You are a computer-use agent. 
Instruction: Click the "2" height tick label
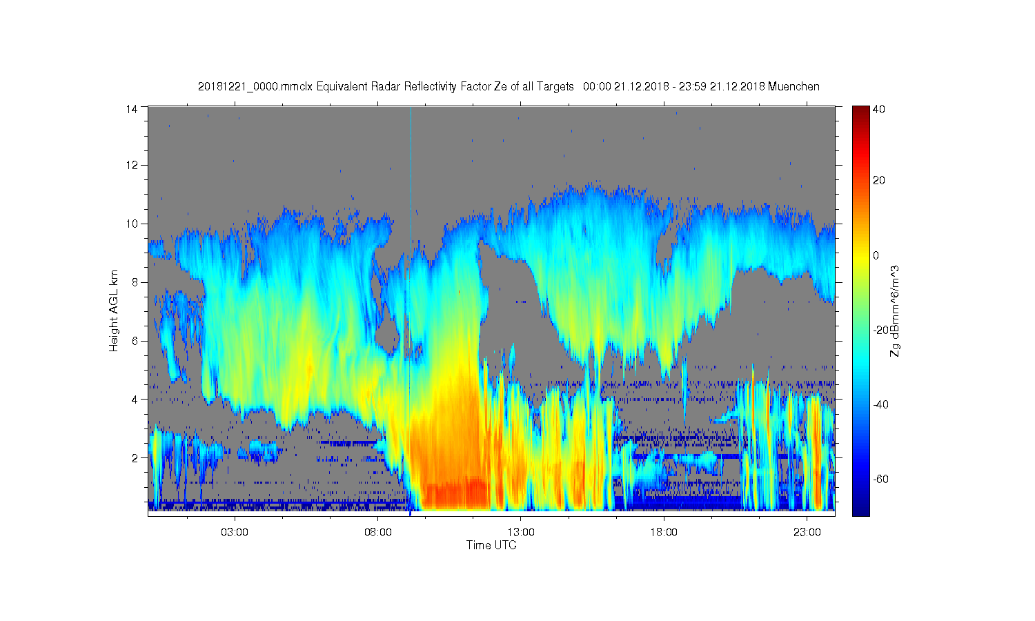[x=135, y=457]
